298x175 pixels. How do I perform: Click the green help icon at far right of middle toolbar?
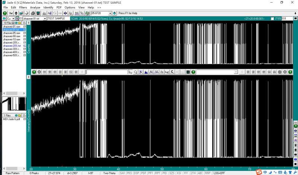point(290,72)
